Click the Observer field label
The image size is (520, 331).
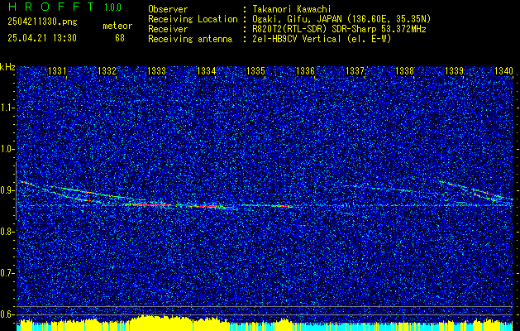pyautogui.click(x=168, y=9)
